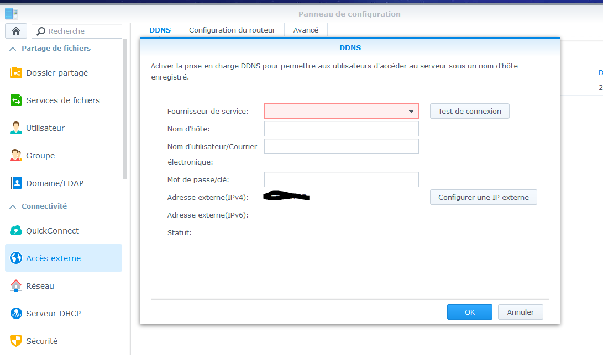Click the Domaine/LDAP icon
The width and height of the screenshot is (603, 355).
(x=16, y=183)
